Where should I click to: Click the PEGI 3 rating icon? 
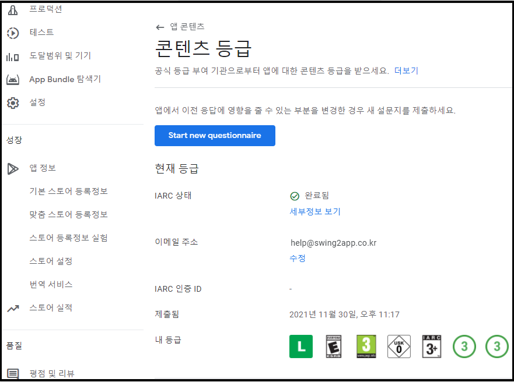point(366,346)
